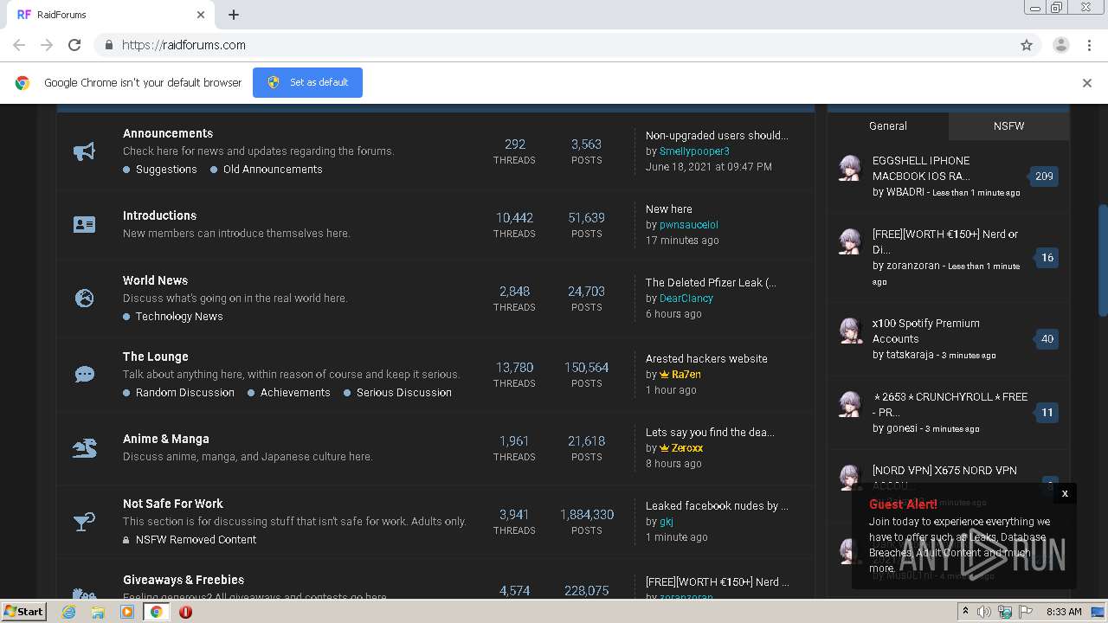Open the Not Safe For Work forum
1108x623 pixels.
coord(172,504)
